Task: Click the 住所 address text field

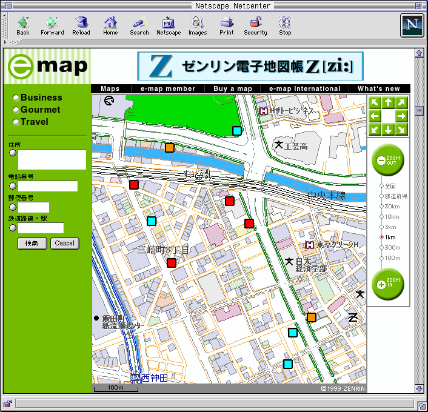Action: pos(52,159)
